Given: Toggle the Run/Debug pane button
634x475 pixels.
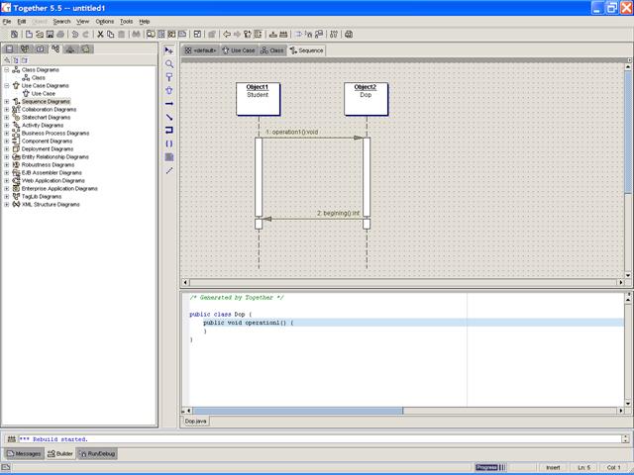Looking at the screenshot, I should pos(96,453).
